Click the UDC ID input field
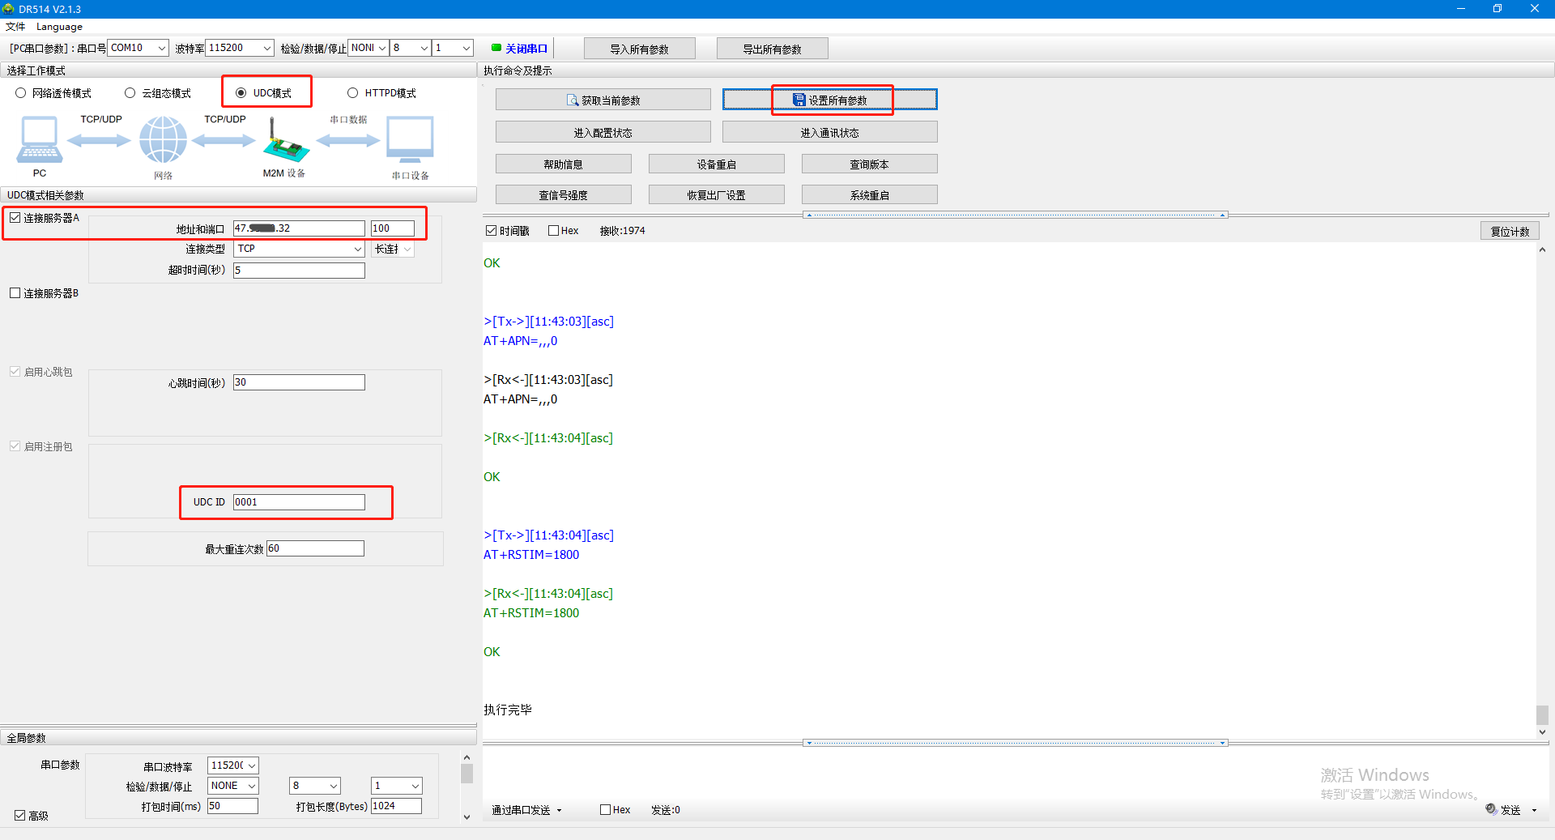 pos(299,502)
